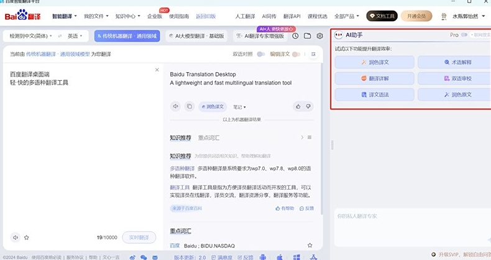Open 翻译API menu item

coord(292,16)
